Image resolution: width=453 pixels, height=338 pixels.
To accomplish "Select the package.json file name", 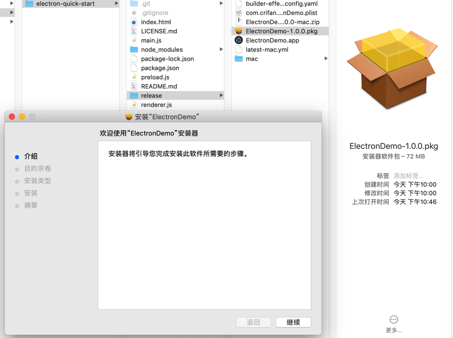I will click(x=160, y=68).
